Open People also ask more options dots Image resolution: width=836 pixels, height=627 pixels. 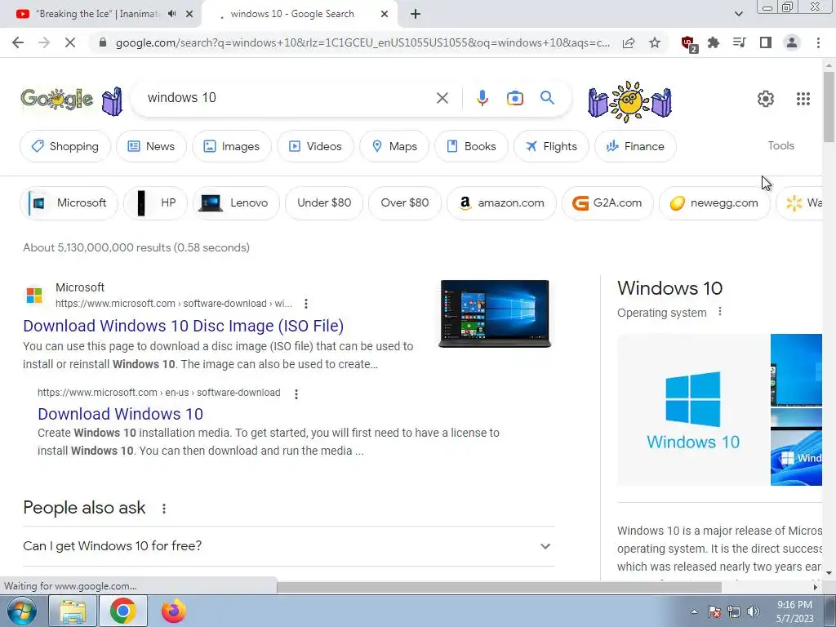(164, 509)
